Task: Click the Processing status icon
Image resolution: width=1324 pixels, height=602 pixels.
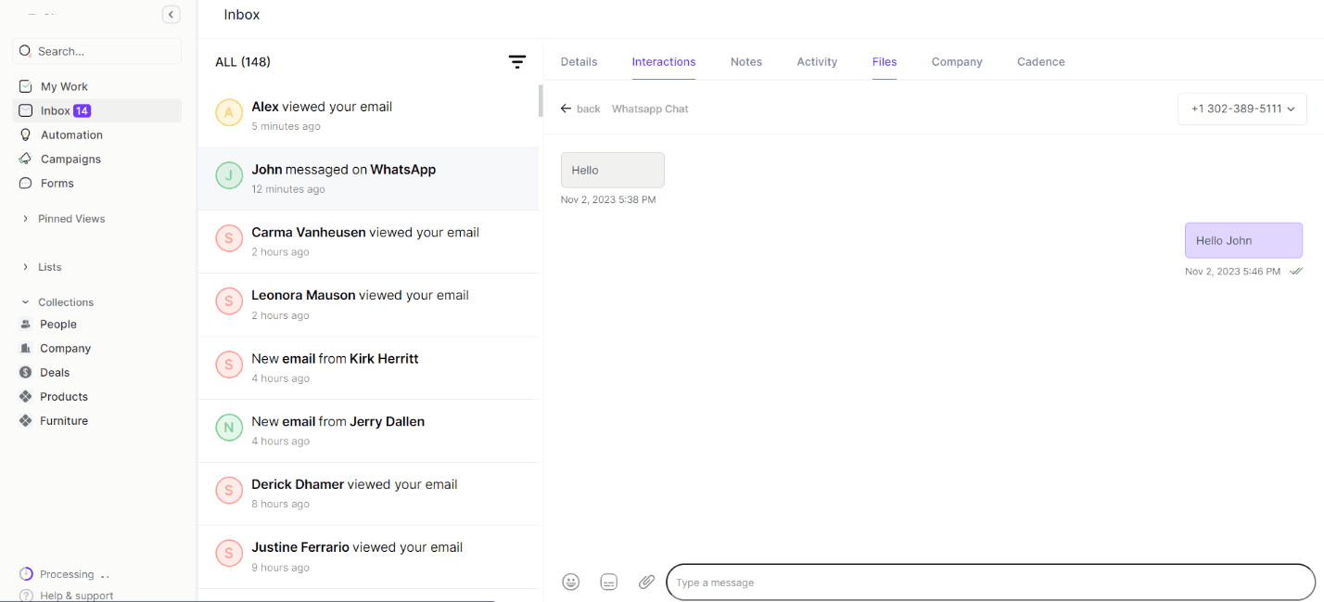Action: [26, 574]
